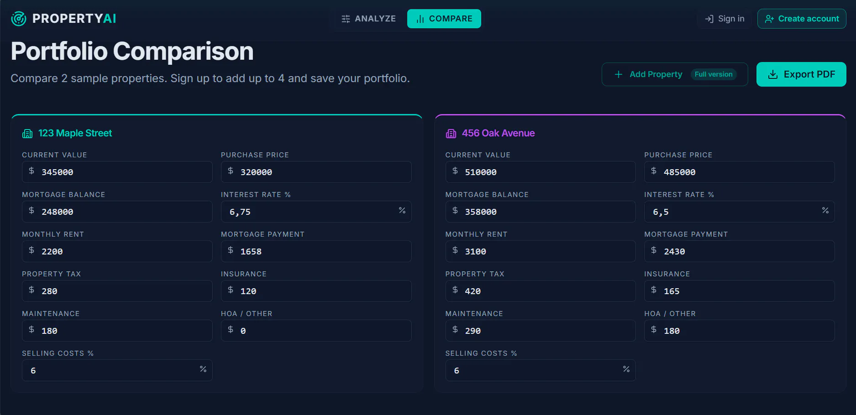Edit Maple Street property tax 280
The image size is (856, 415).
pos(117,291)
